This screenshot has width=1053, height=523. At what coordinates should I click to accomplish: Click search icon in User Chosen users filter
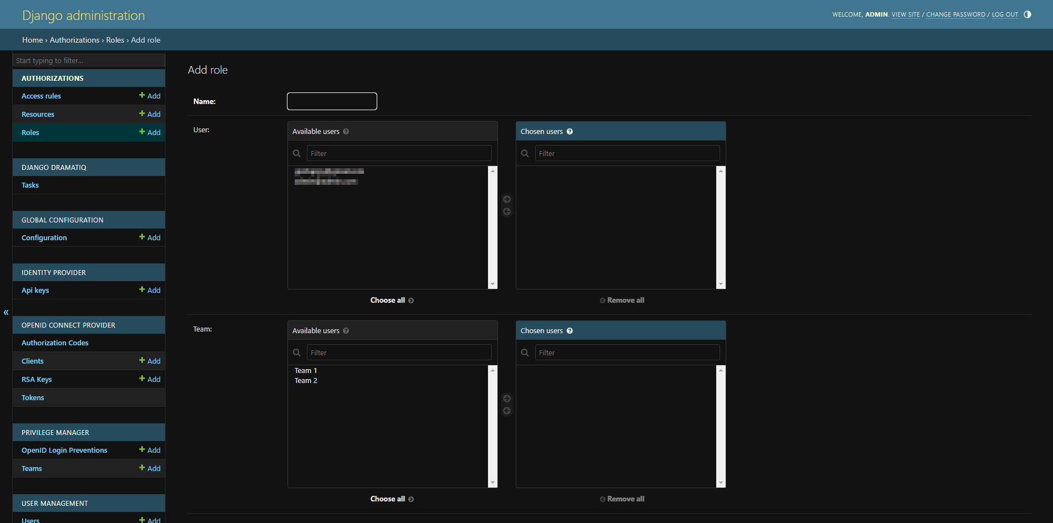tap(525, 153)
